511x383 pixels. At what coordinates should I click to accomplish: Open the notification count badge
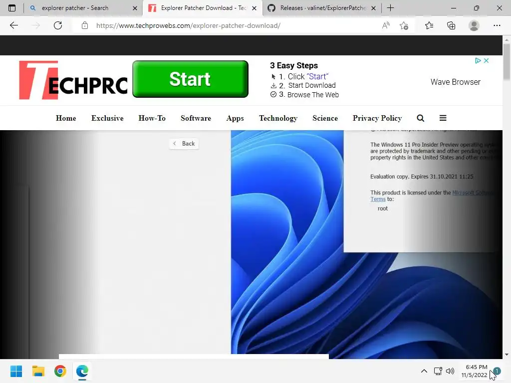point(497,371)
